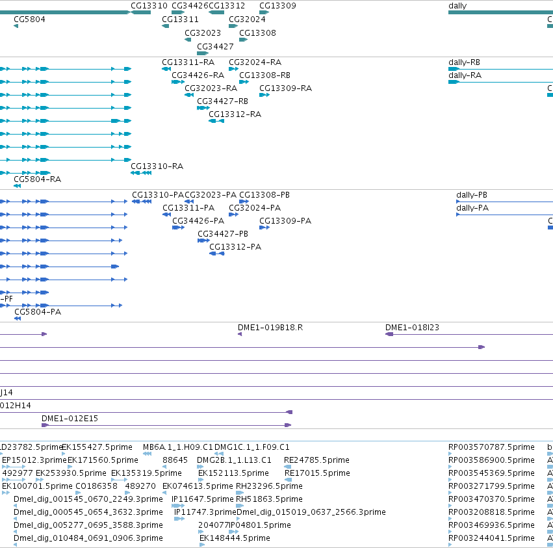Image resolution: width=553 pixels, height=548 pixels.
Task: Select EST label RP003244041.5prime
Action: (x=491, y=538)
